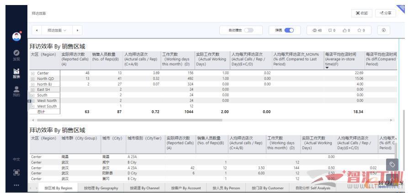Expand the West North region row
This screenshot has width=408, height=193.
[33, 101]
